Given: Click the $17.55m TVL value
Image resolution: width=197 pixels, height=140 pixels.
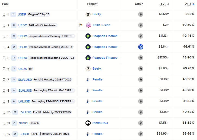Looking at the screenshot, I should [164, 57].
